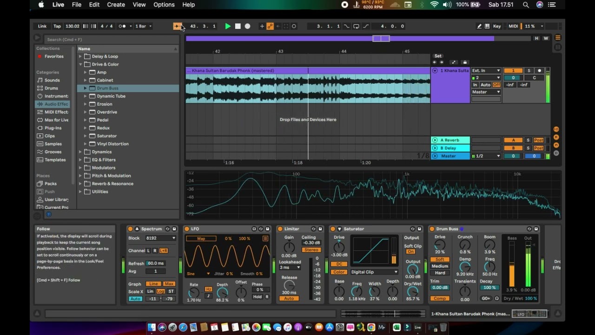This screenshot has width=595, height=335.
Task: Toggle Saturator Soft Clip On
Action: point(410,252)
